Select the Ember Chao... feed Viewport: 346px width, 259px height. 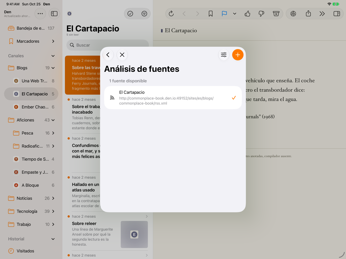point(31,107)
